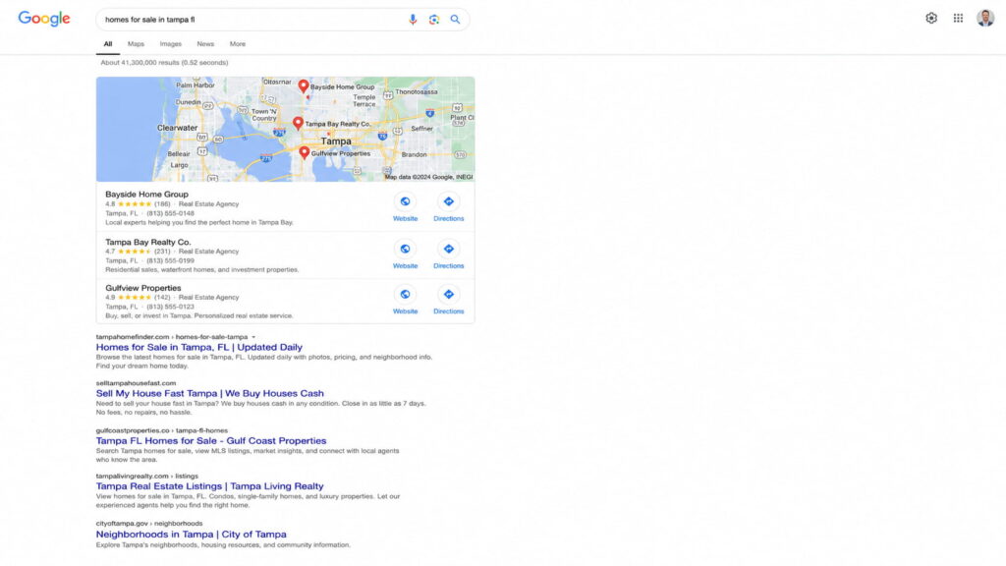
Task: Click the About 41,300,000 results text
Action: (x=164, y=63)
